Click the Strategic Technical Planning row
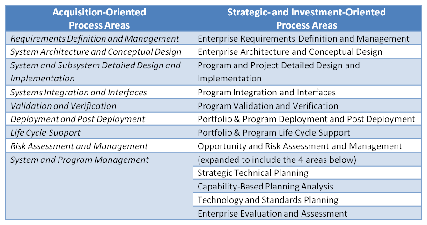Screen dimensions: 427x225 pyautogui.click(x=307, y=173)
